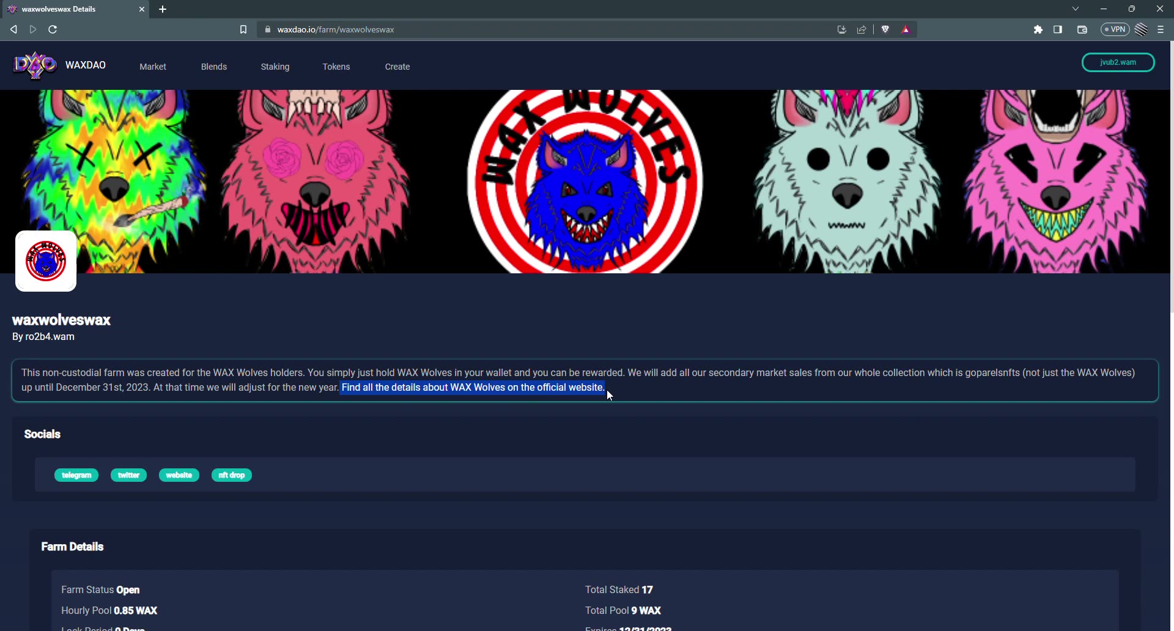
Task: Click the By ro2b4.wam creator text
Action: (x=43, y=337)
